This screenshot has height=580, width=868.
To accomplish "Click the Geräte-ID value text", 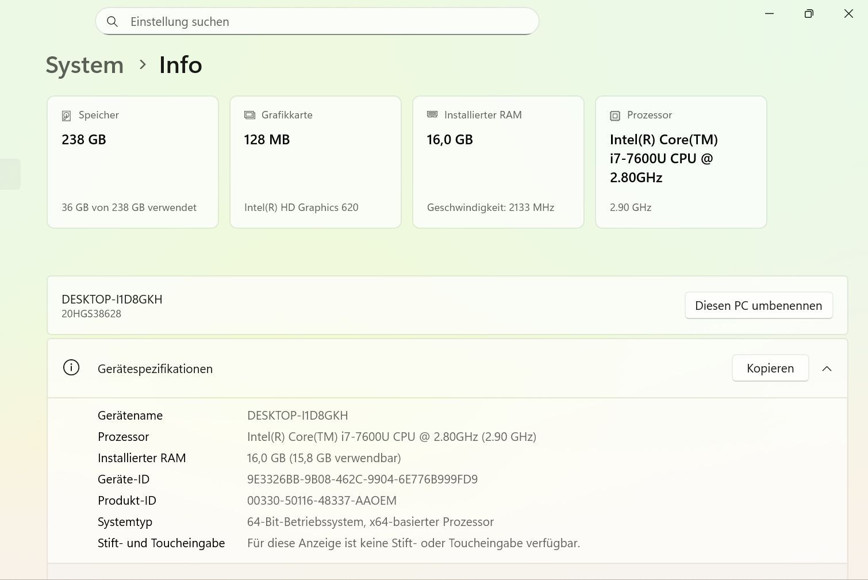I will (x=362, y=479).
